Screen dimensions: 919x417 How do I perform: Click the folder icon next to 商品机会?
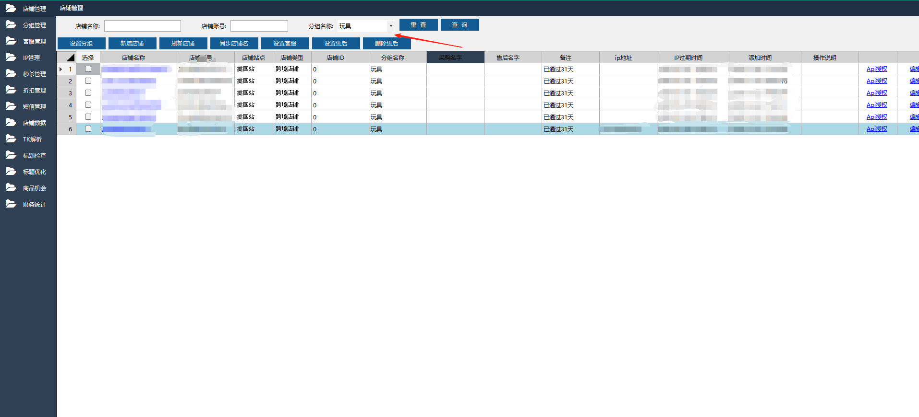point(11,188)
